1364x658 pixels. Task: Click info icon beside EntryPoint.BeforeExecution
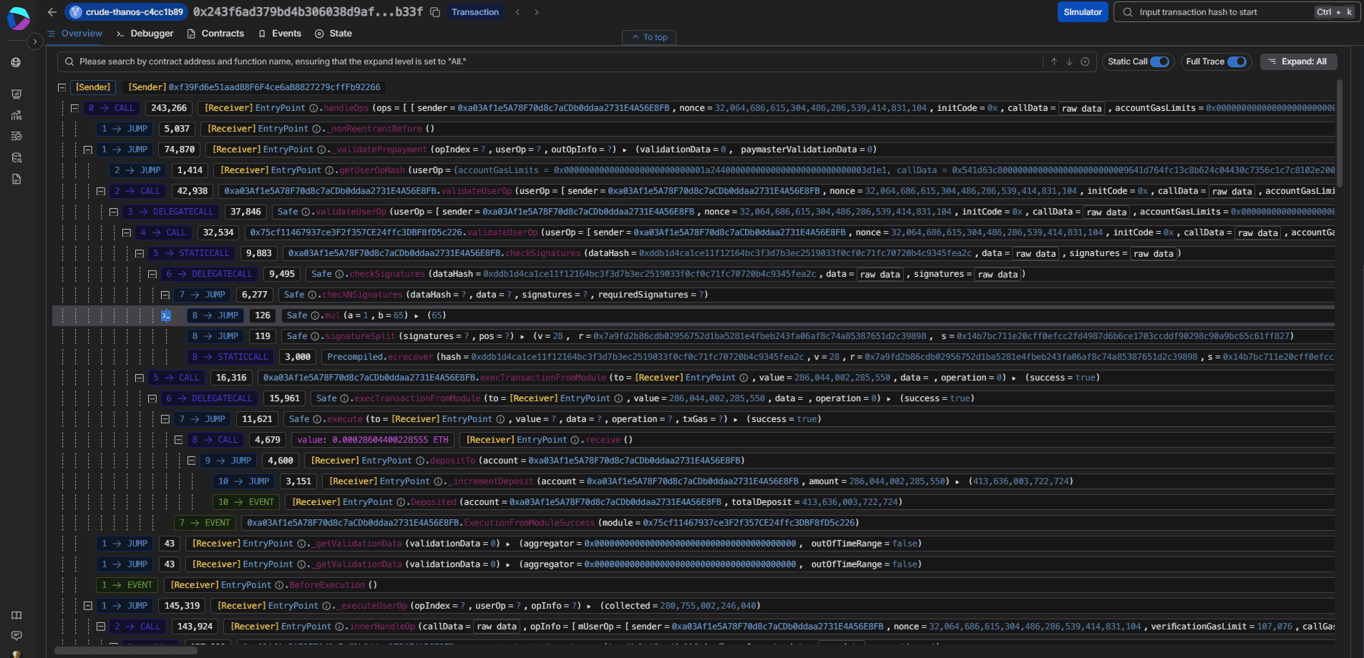[280, 585]
